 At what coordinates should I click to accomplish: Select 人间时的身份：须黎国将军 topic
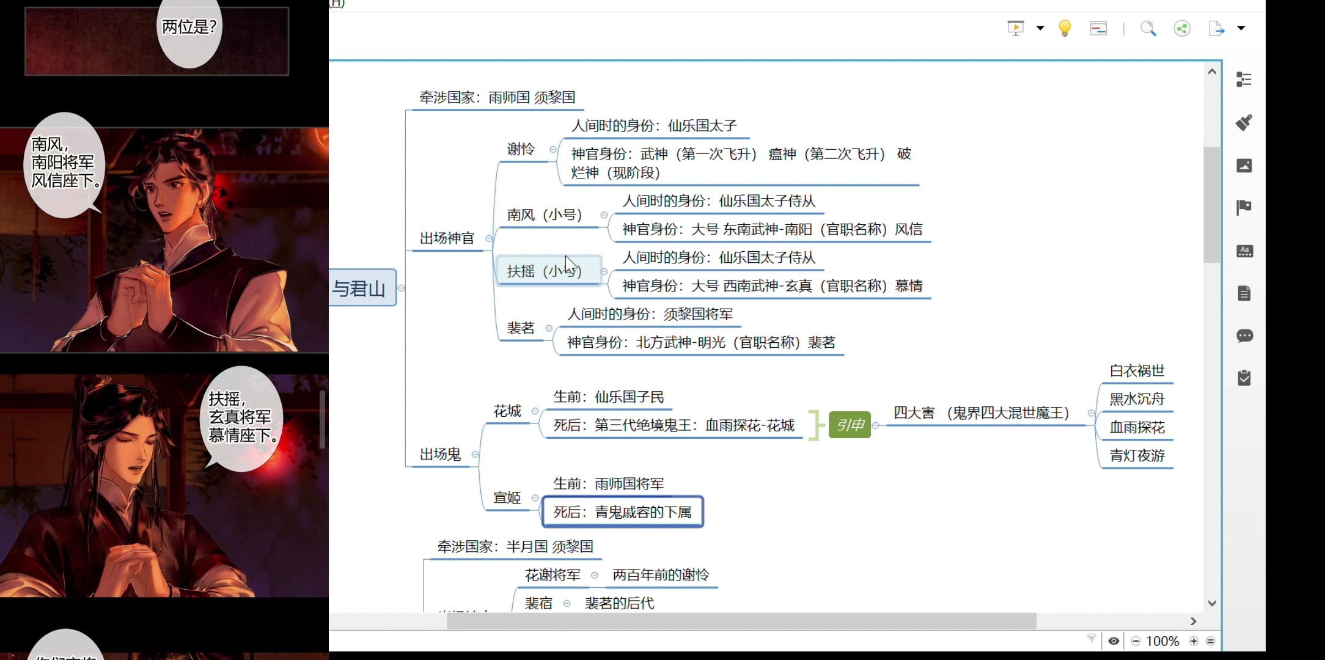point(650,314)
